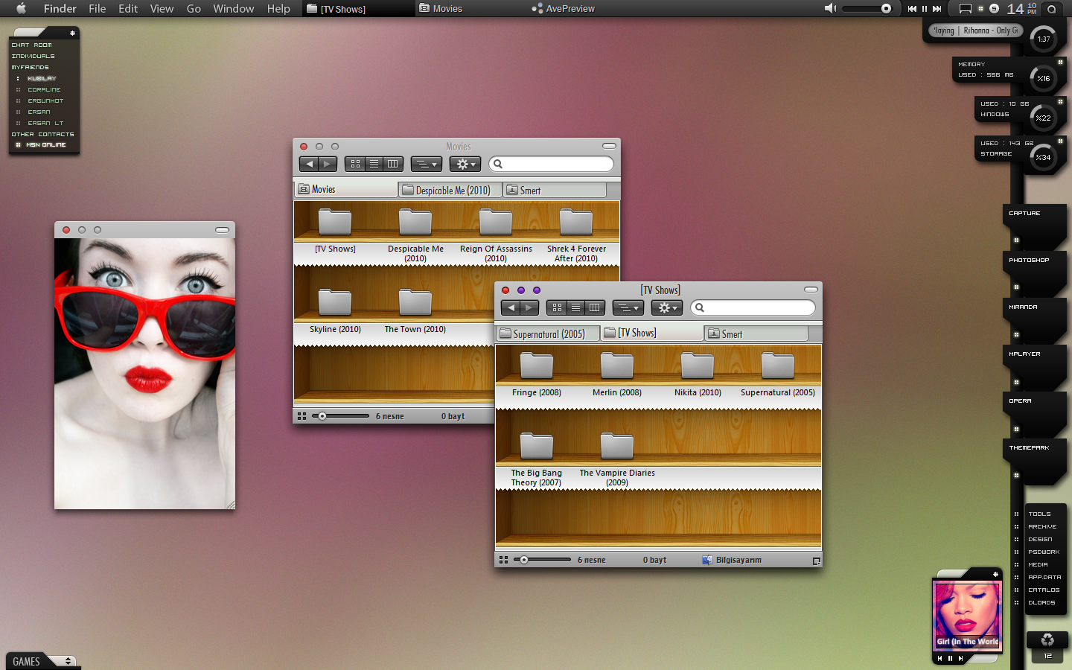Pause playback in the top bar
The image size is (1072, 670).
[925, 9]
